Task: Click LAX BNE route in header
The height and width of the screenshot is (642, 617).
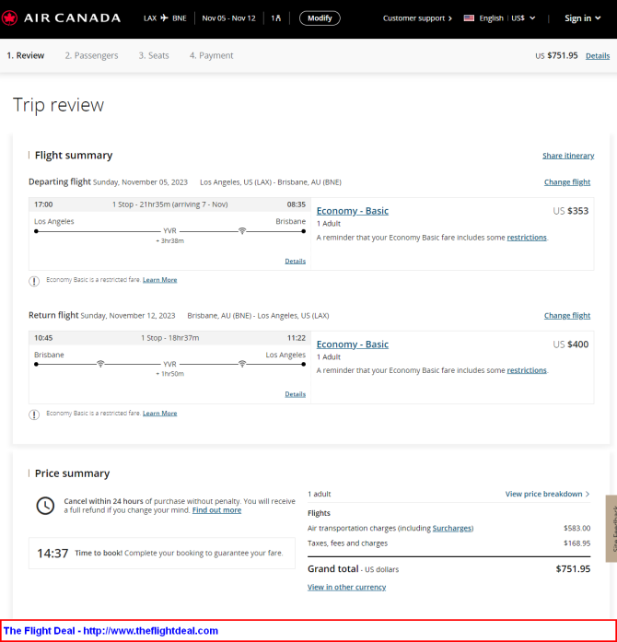Action: click(165, 18)
